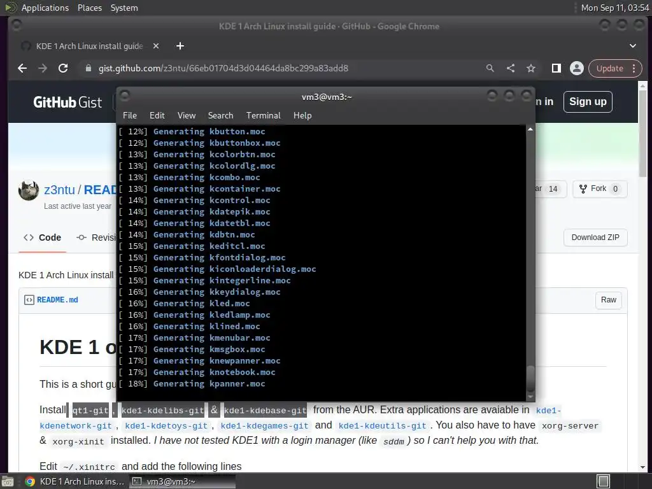The height and width of the screenshot is (489, 652).
Task: Switch to the Code tab
Action: tap(43, 238)
